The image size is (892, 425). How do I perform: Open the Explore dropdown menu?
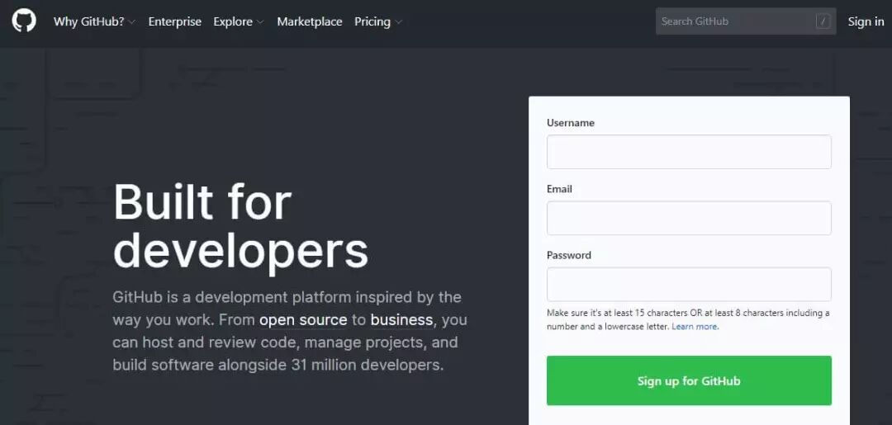pos(239,21)
